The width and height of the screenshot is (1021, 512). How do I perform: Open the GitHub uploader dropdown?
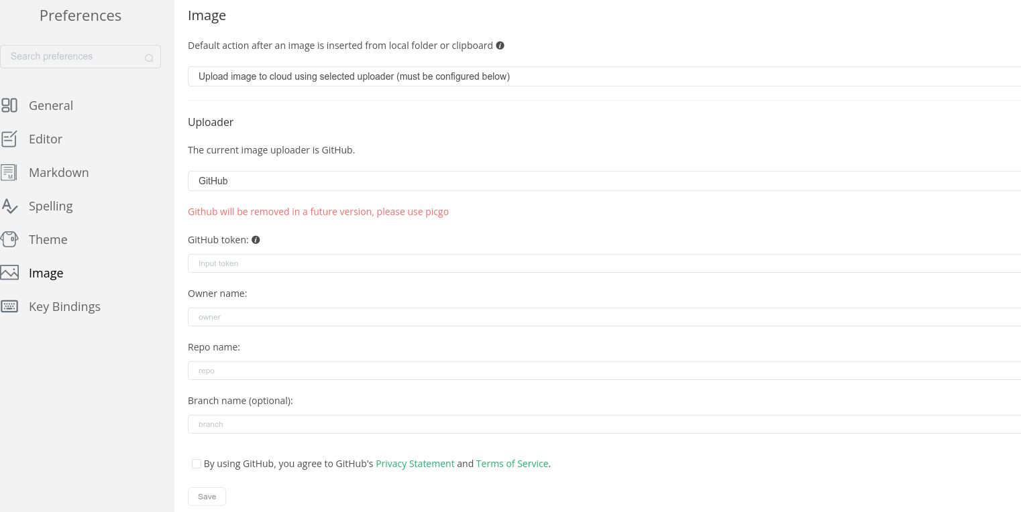click(604, 181)
